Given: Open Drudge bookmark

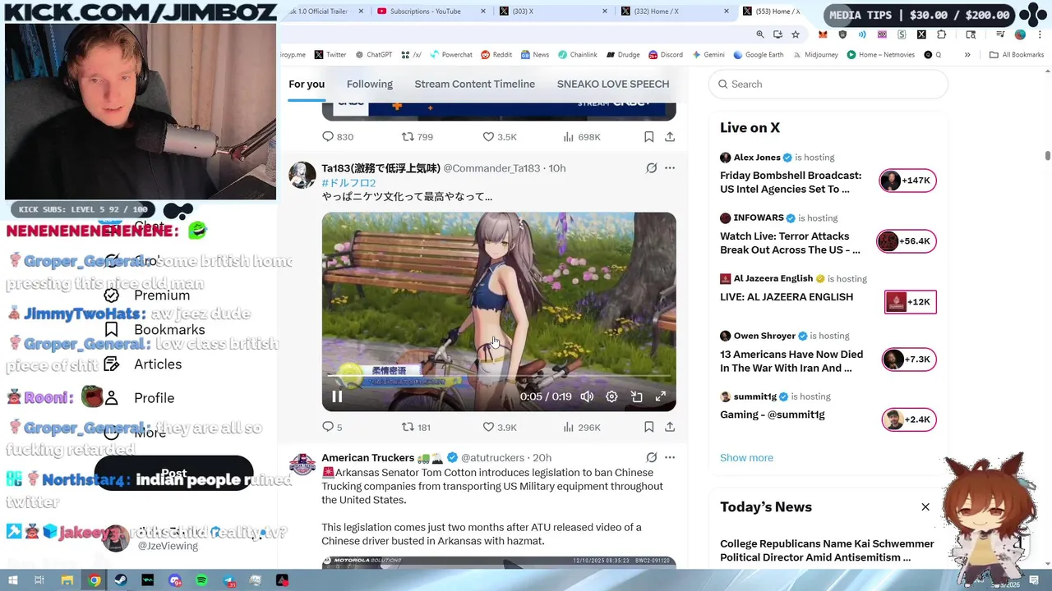Looking at the screenshot, I should 623,55.
